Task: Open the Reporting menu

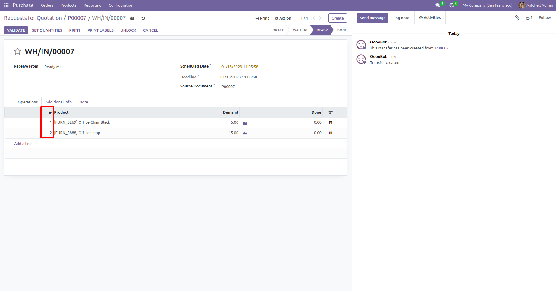Action: [x=93, y=5]
